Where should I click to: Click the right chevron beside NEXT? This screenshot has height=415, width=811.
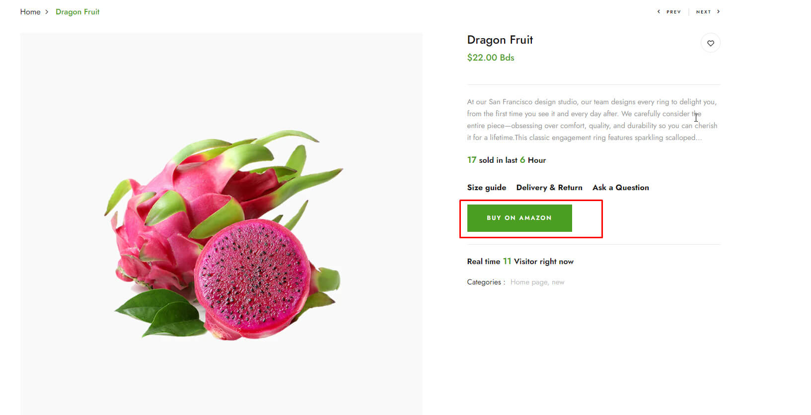pyautogui.click(x=718, y=11)
